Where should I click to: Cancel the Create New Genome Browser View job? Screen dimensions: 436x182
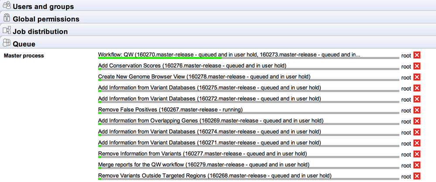pyautogui.click(x=416, y=77)
